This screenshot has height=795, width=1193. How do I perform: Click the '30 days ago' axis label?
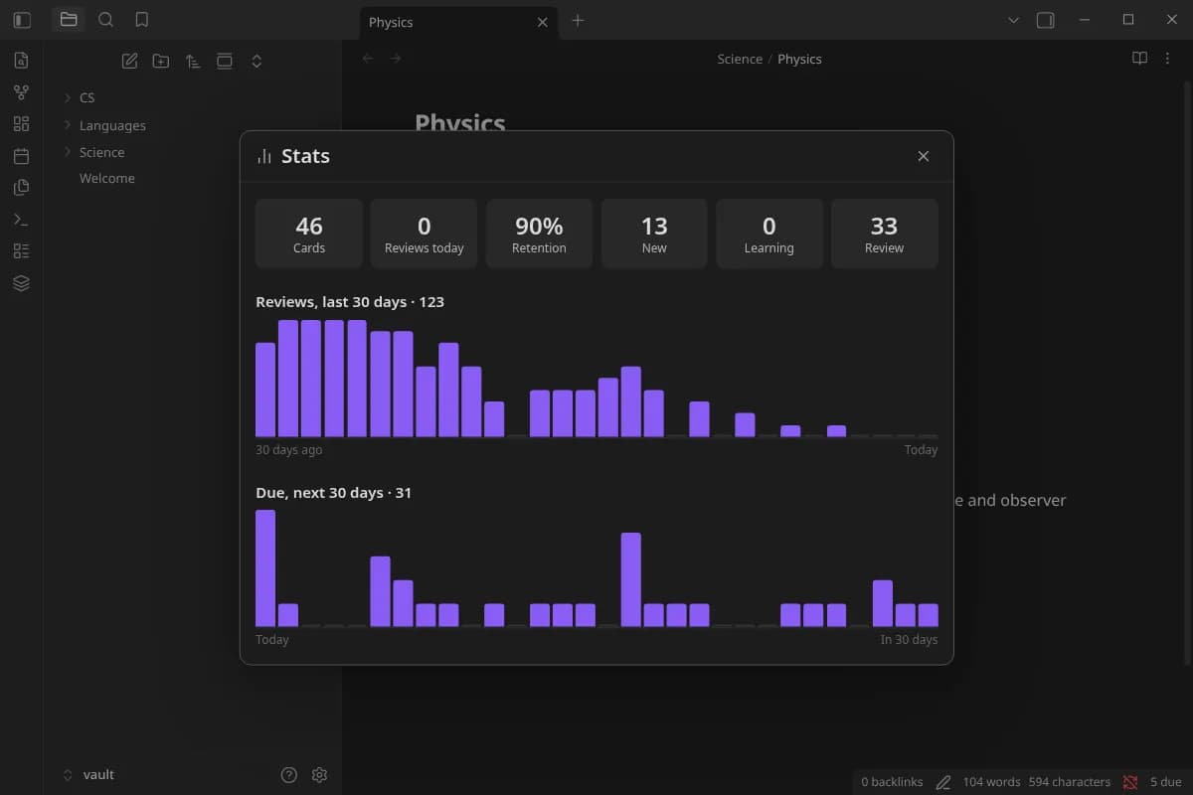pos(289,450)
